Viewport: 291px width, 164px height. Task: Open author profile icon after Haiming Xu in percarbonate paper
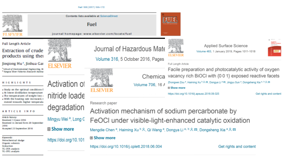click(143, 130)
